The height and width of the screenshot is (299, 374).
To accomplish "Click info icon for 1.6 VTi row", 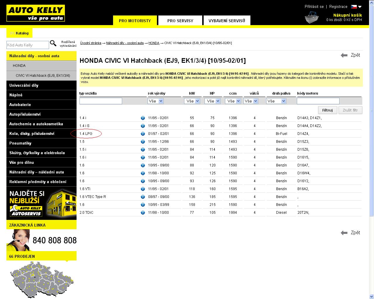I will tap(143, 189).
